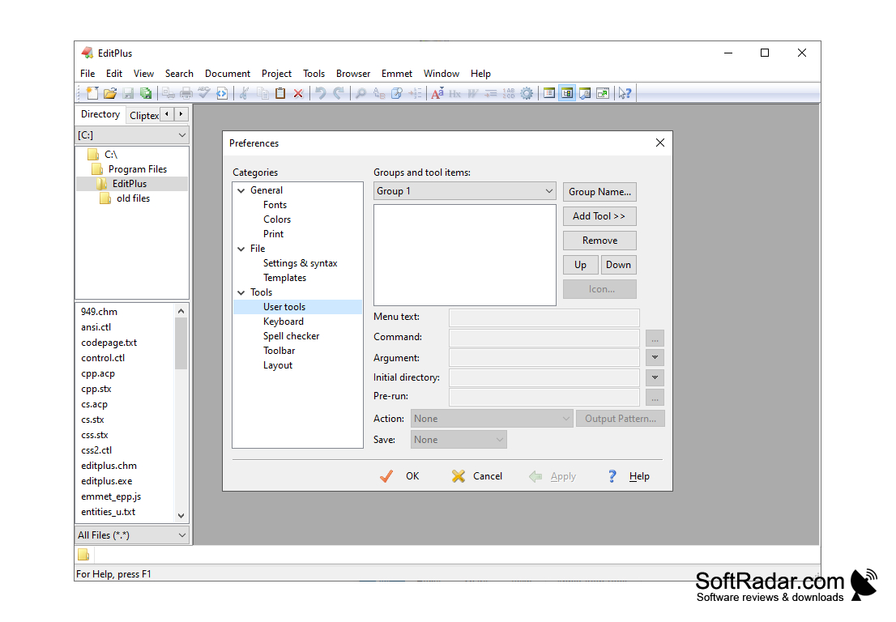Select Settings & syntax in Categories
This screenshot has width=896, height=622.
tap(300, 263)
